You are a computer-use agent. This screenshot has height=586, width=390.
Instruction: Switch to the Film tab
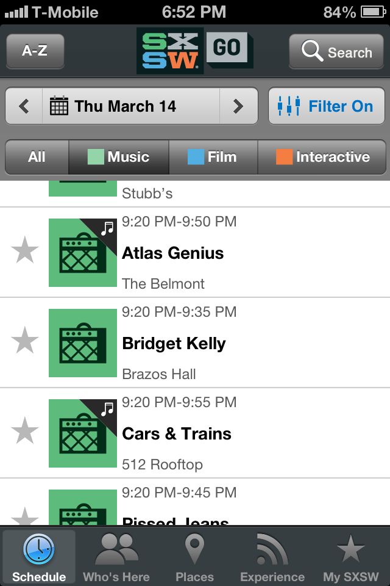pyautogui.click(x=213, y=157)
